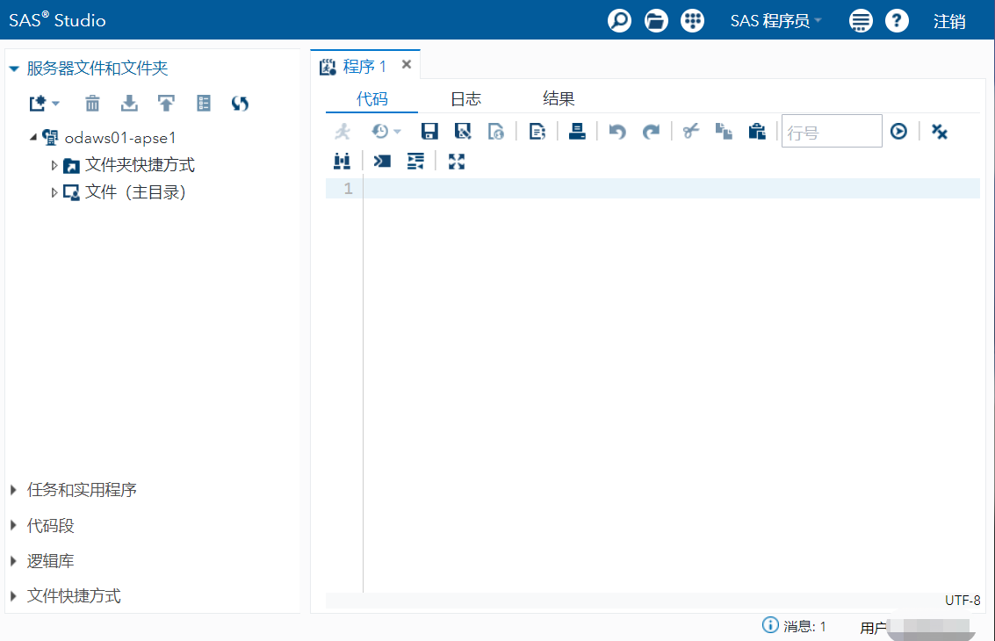Select 文件（主目录）tree item
Viewport: 995px width, 641px height.
click(135, 192)
